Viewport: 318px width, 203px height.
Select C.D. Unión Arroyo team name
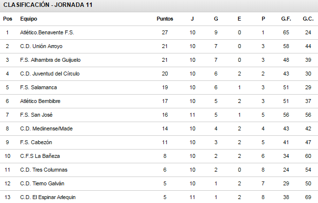(x=41, y=47)
